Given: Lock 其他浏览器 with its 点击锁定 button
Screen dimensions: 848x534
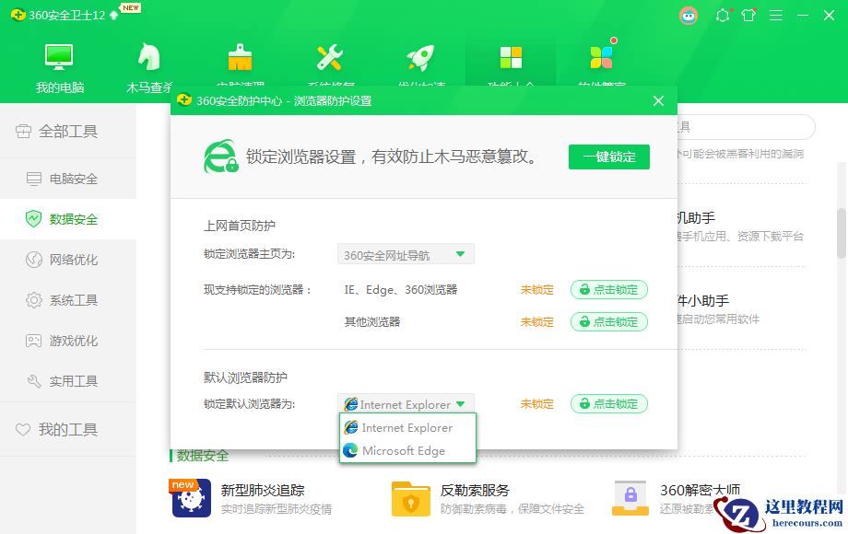Looking at the screenshot, I should [608, 321].
